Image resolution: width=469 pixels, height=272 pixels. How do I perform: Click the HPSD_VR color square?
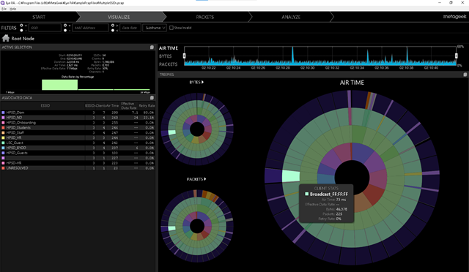3,137
